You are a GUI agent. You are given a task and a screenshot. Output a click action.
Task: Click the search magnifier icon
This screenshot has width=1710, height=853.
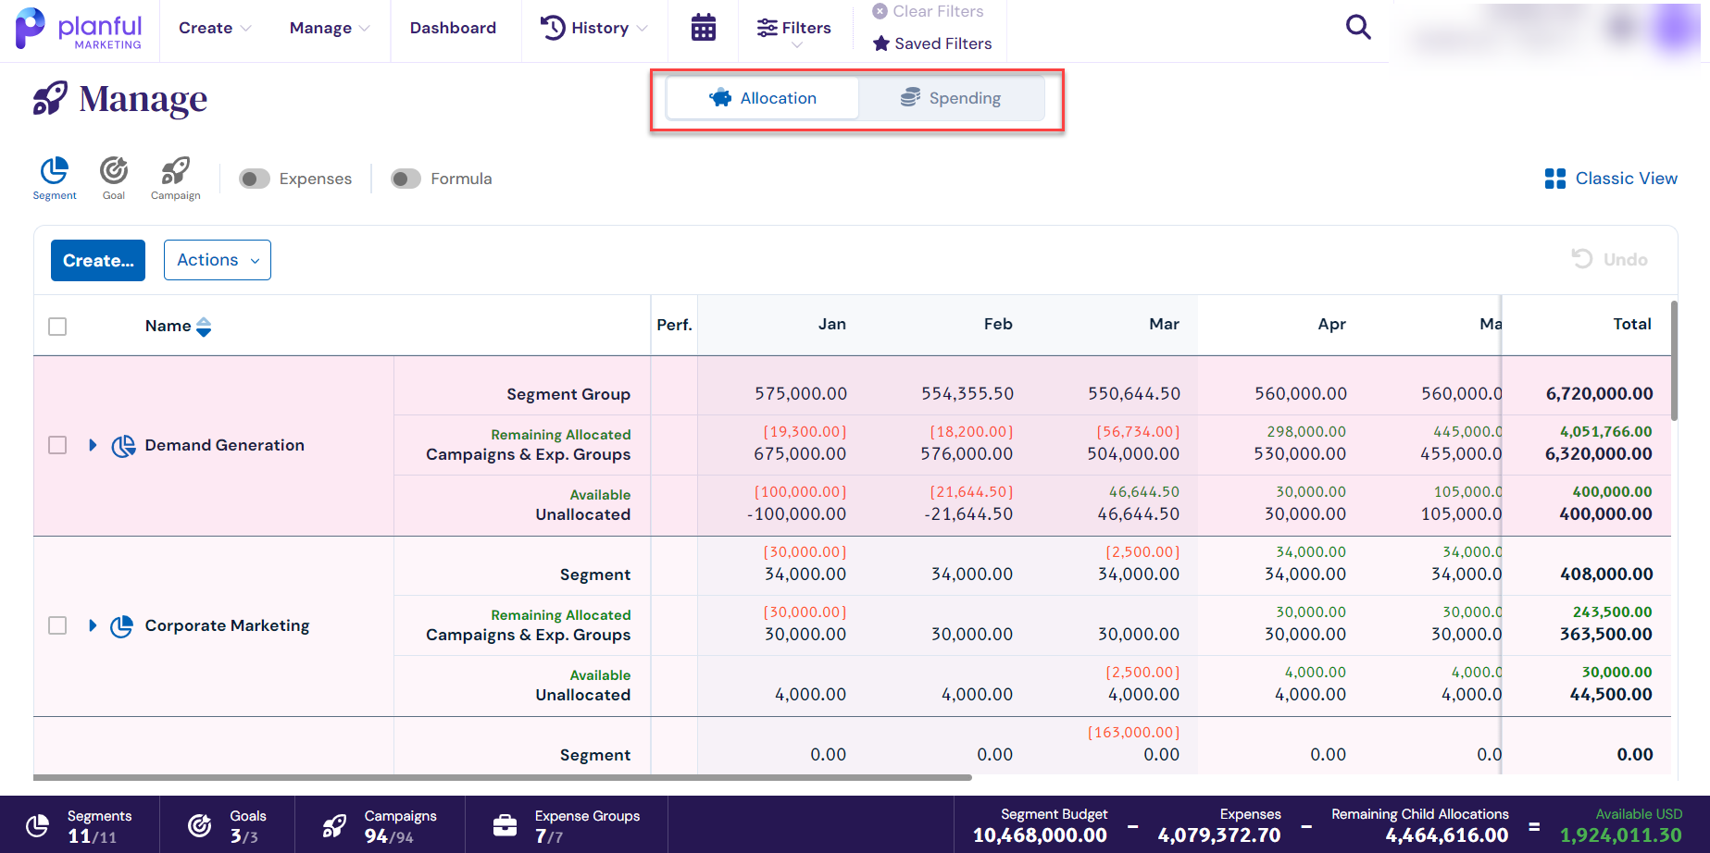tap(1358, 27)
